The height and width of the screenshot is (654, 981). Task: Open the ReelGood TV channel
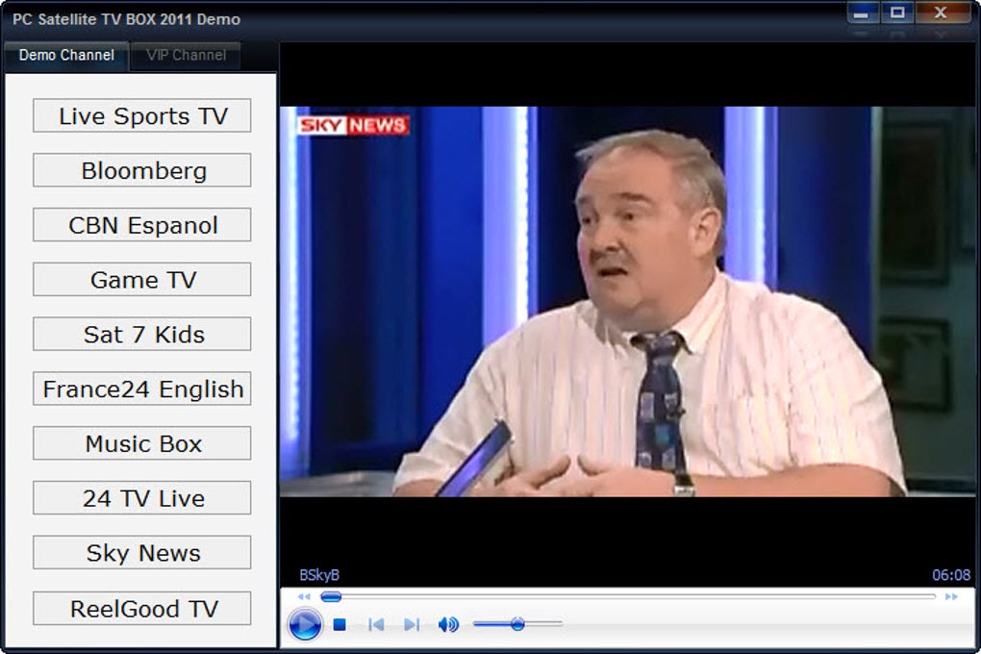point(142,608)
